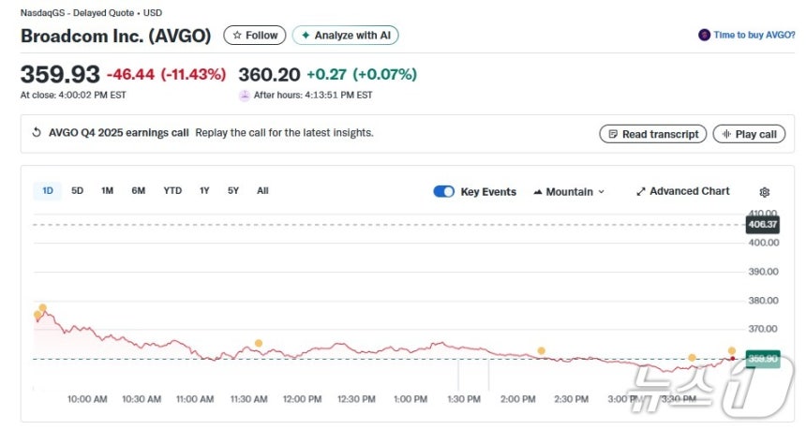Image resolution: width=806 pixels, height=430 pixels.
Task: Click the purple Time to buy AVGO icon
Action: 704,35
